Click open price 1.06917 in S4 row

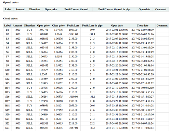click(x=43, y=43)
